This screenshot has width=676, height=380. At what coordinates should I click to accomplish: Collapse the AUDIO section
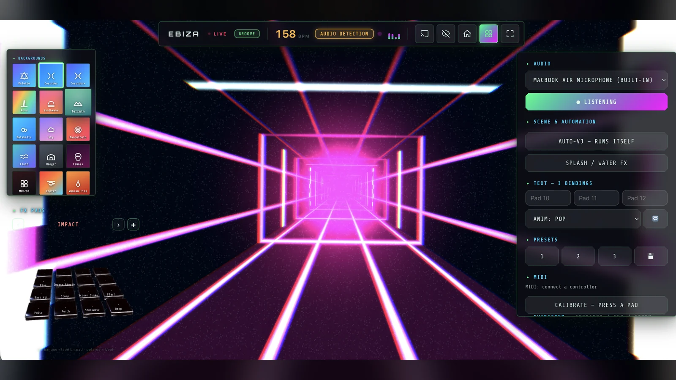coord(539,64)
